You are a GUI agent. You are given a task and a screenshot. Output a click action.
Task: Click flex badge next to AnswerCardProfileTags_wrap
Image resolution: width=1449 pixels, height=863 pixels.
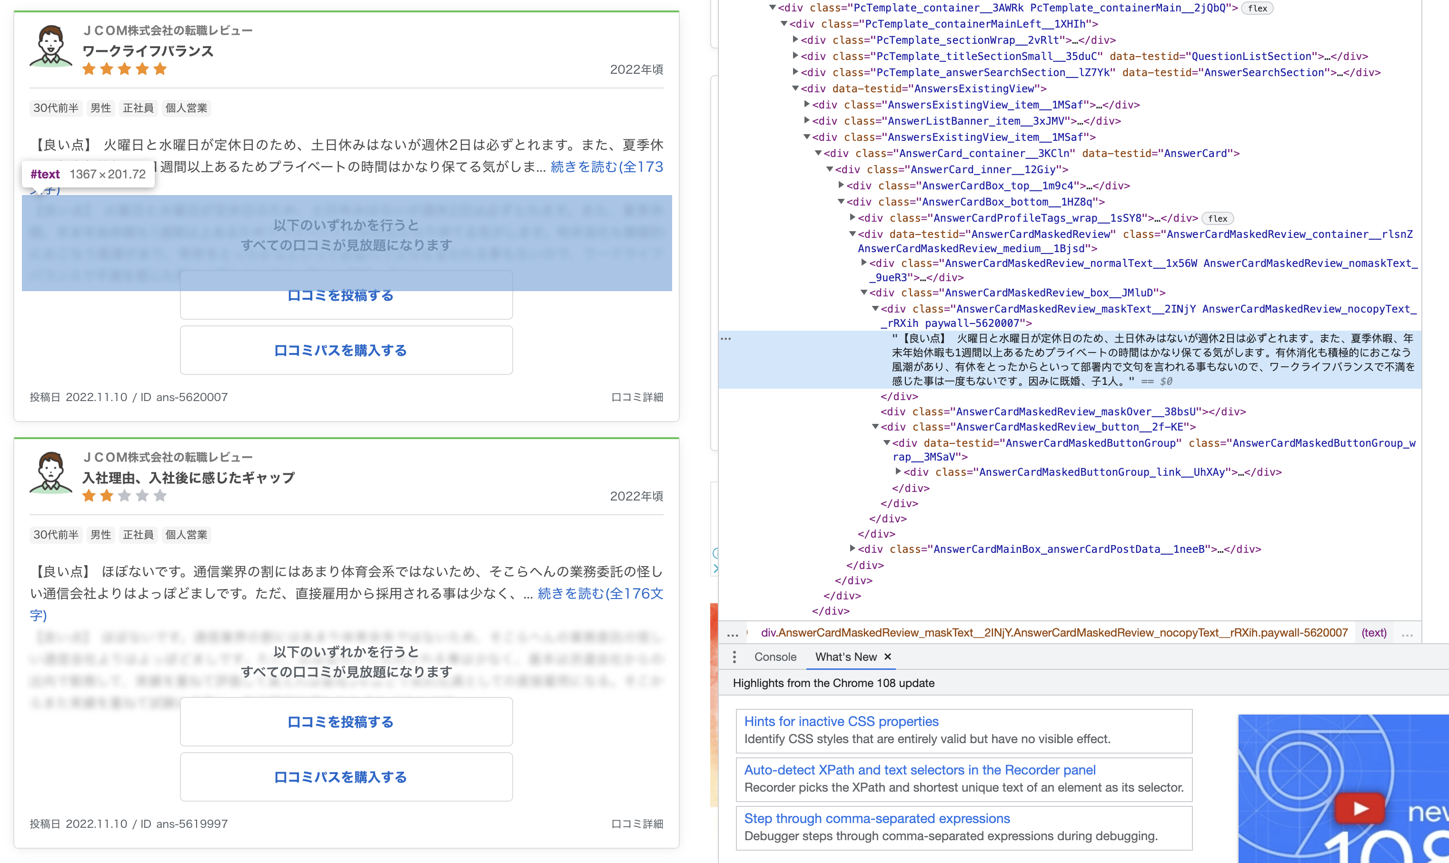coord(1218,219)
